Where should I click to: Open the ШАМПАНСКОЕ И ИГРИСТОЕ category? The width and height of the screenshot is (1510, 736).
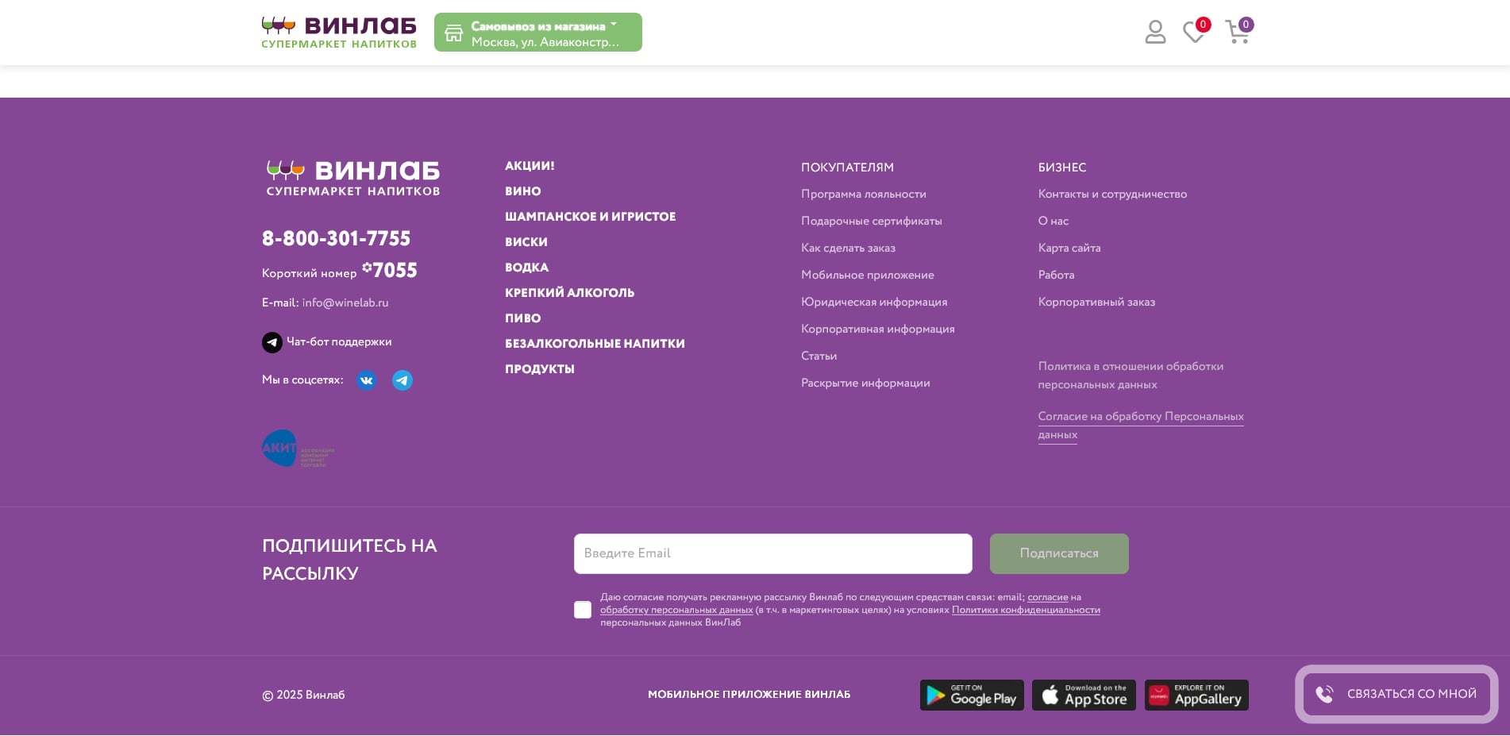tap(590, 217)
